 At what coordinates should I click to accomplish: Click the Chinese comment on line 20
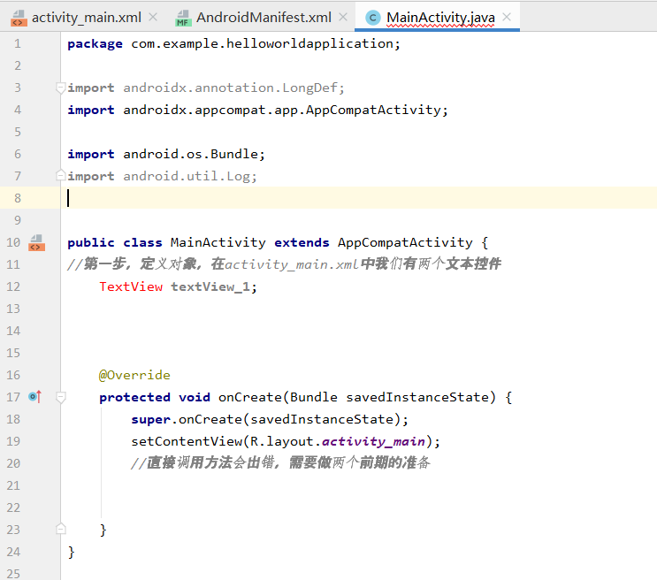coord(280,463)
